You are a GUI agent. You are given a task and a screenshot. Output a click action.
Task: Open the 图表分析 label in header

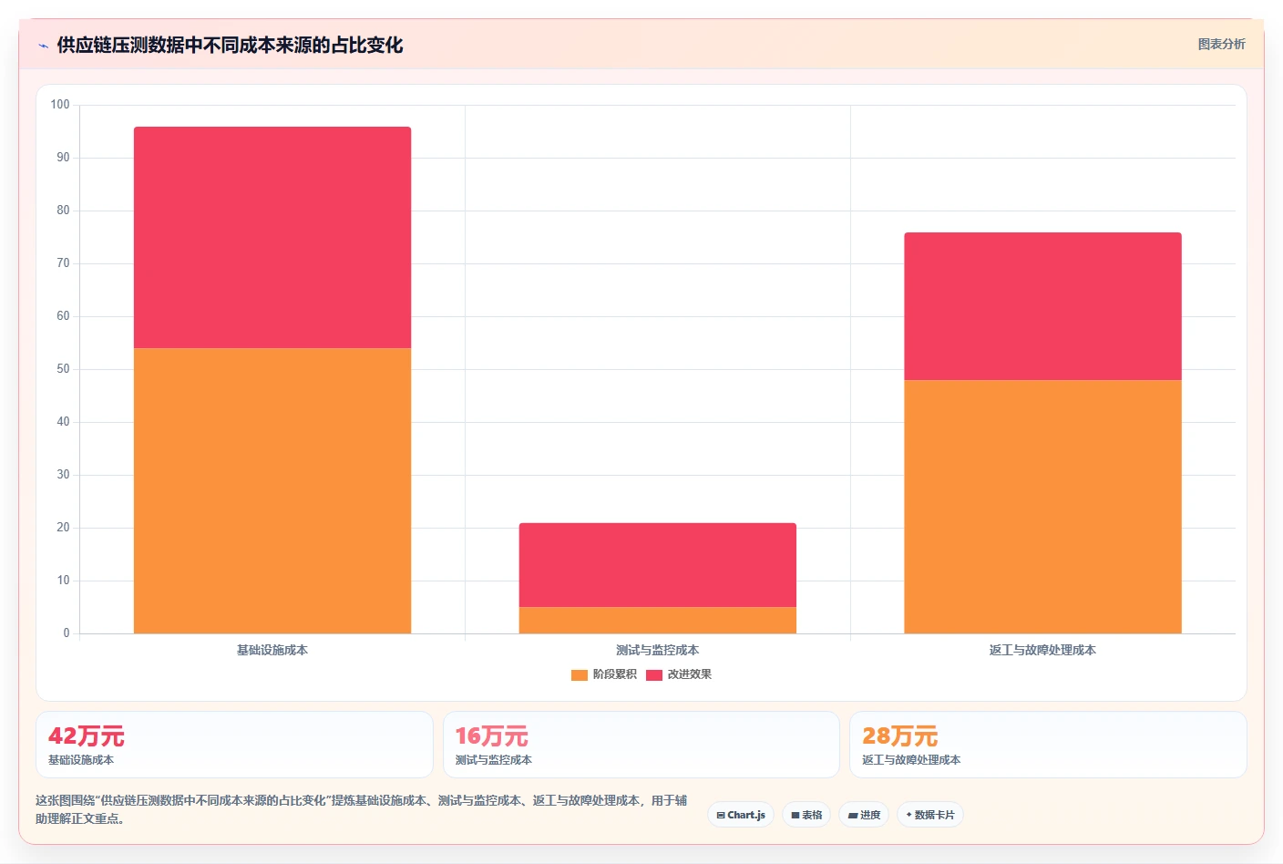coord(1221,44)
